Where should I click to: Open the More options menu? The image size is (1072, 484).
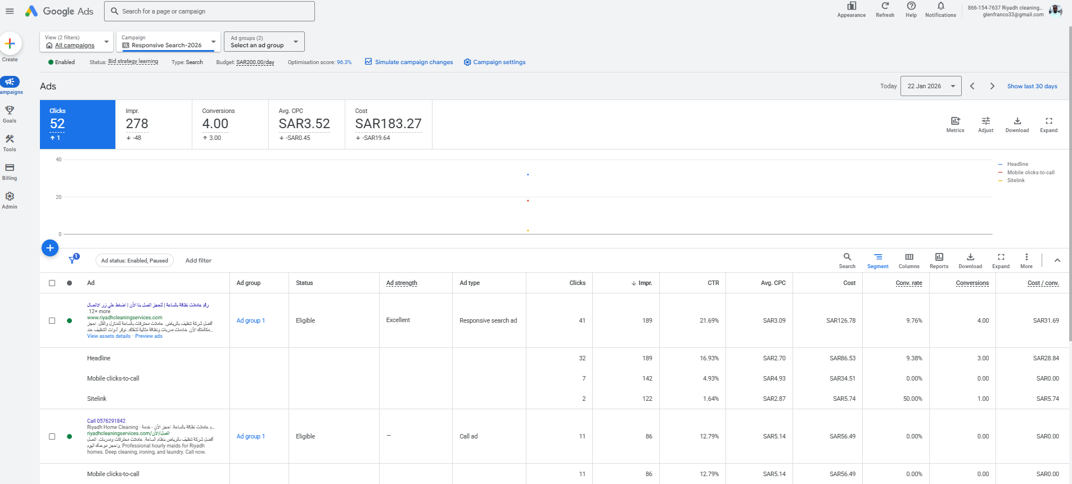[x=1026, y=260]
